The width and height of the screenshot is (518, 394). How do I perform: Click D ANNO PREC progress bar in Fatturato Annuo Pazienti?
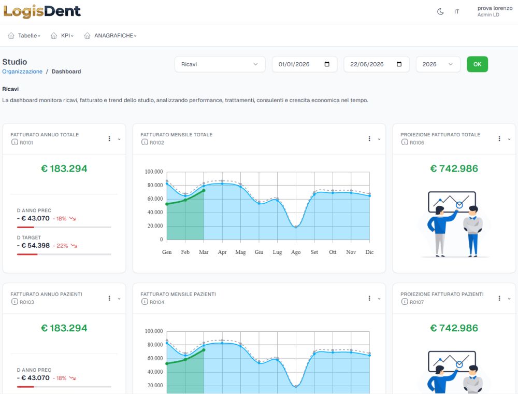[64, 386]
